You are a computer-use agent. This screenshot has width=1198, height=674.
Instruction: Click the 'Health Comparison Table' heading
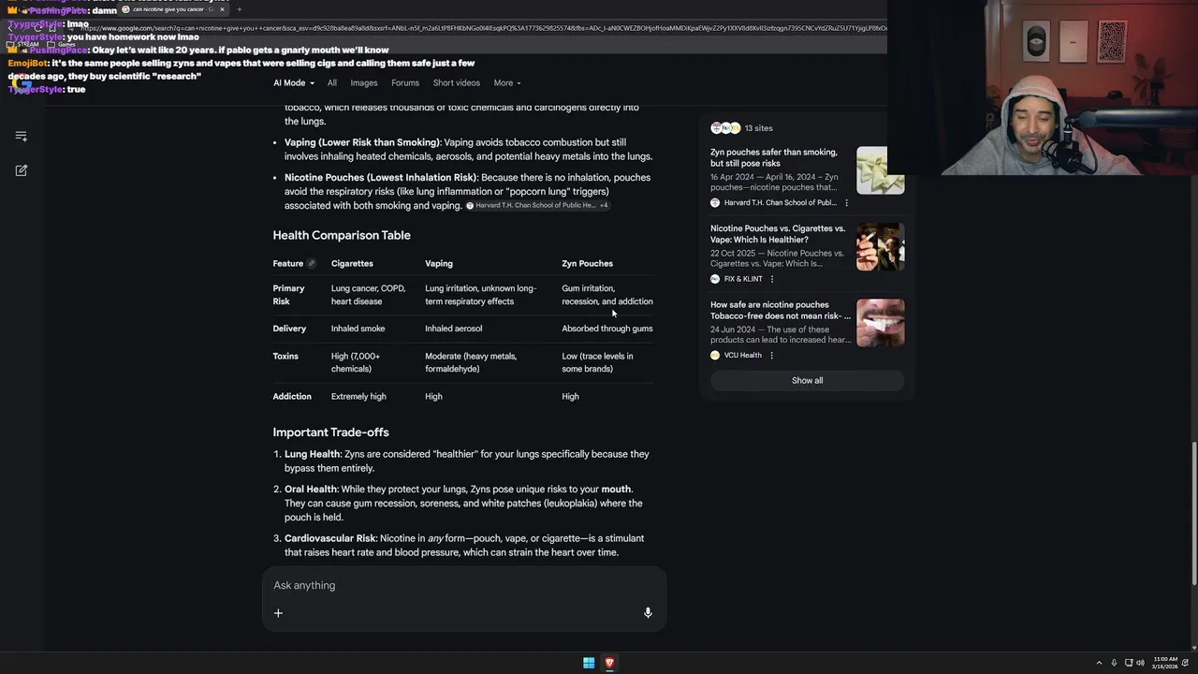point(342,236)
